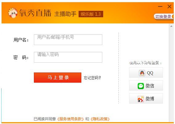
Task: Focus the 请输入密码 password field
Action: [68, 57]
